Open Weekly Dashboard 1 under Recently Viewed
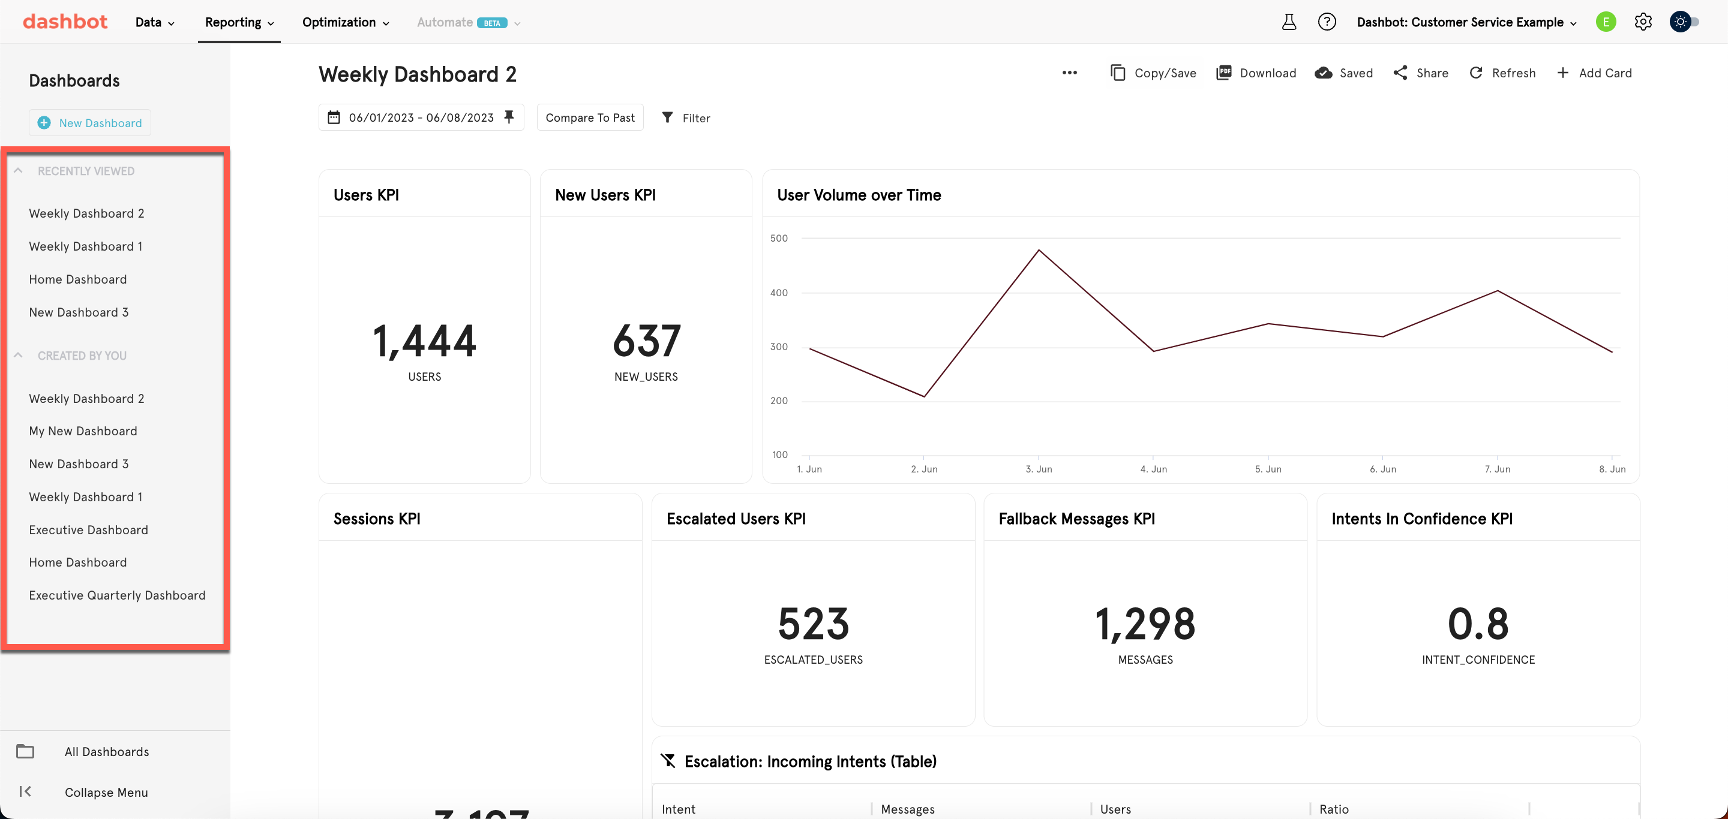This screenshot has height=819, width=1728. (x=86, y=246)
